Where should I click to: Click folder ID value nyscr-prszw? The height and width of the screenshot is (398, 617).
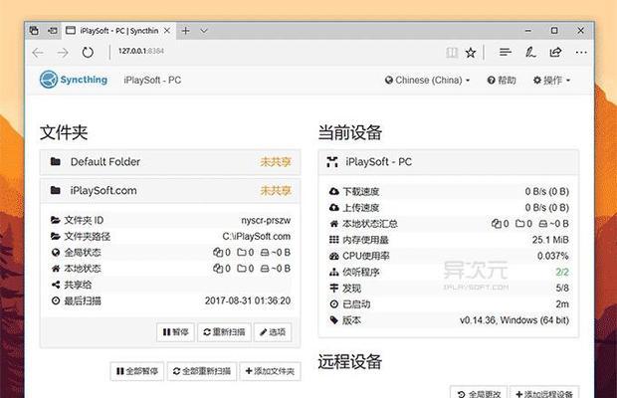pyautogui.click(x=266, y=220)
